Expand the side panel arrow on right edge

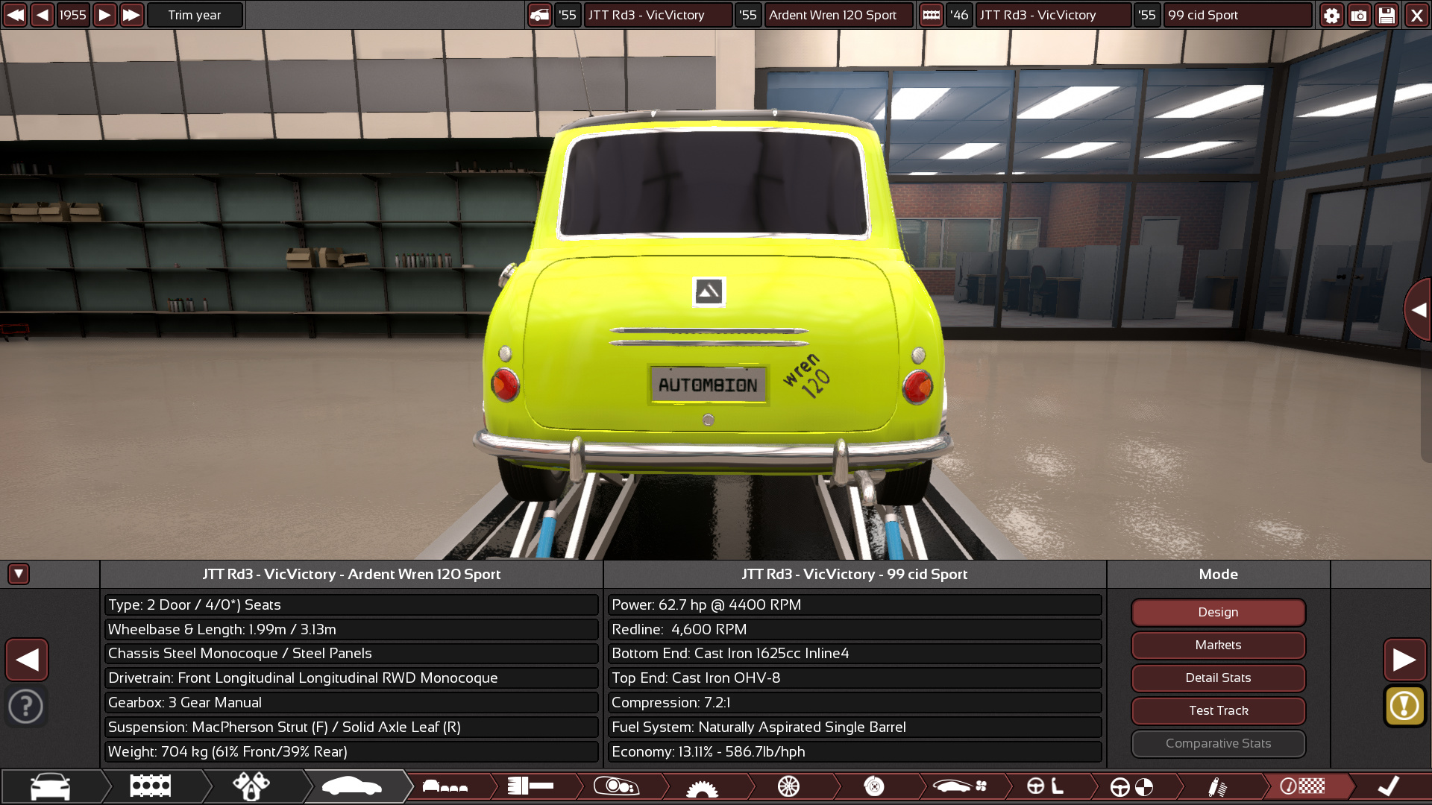tap(1418, 310)
